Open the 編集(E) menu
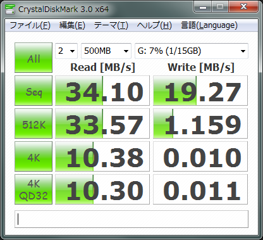263x240 pixels. pyautogui.click(x=72, y=25)
